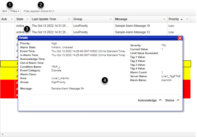Click the Priority ascending sort indicator
197x137 pixels.
(x=182, y=19)
